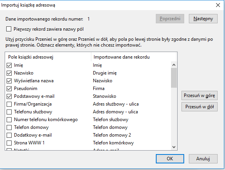Image resolution: width=225 pixels, height=170 pixels.
Task: Uncheck the Podstawowy e-mail checkbox
Action: click(9, 96)
